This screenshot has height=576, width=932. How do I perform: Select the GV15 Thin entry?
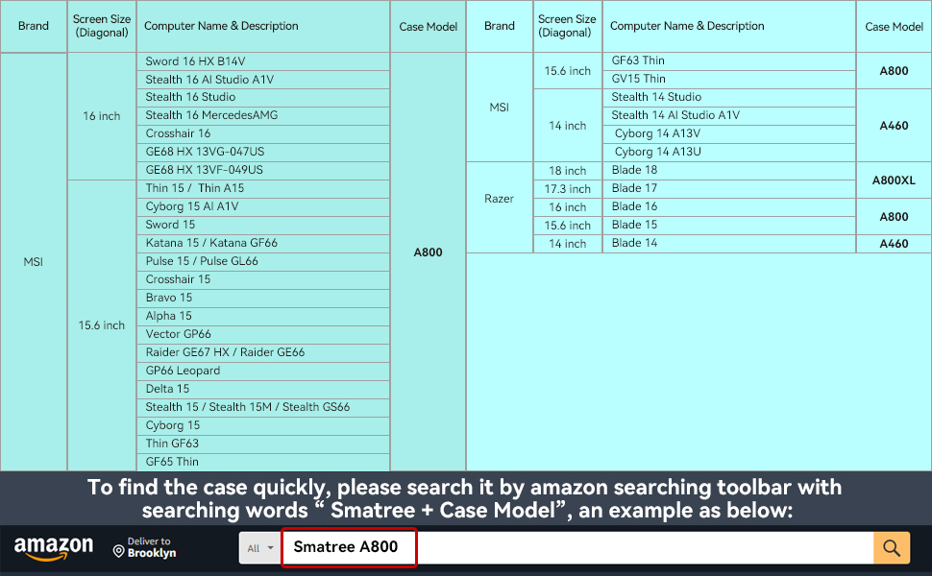(x=728, y=80)
